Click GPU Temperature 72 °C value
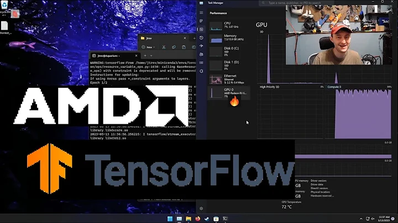Screen dimensions: 398x223 click(286, 207)
